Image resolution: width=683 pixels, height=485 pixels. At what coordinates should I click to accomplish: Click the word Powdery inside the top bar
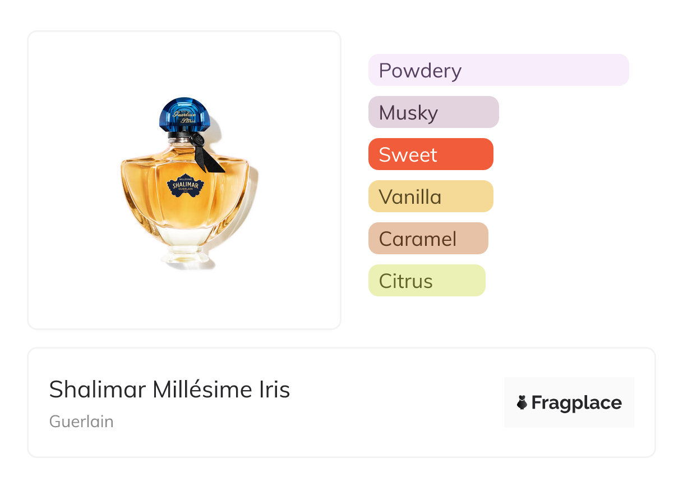[420, 71]
